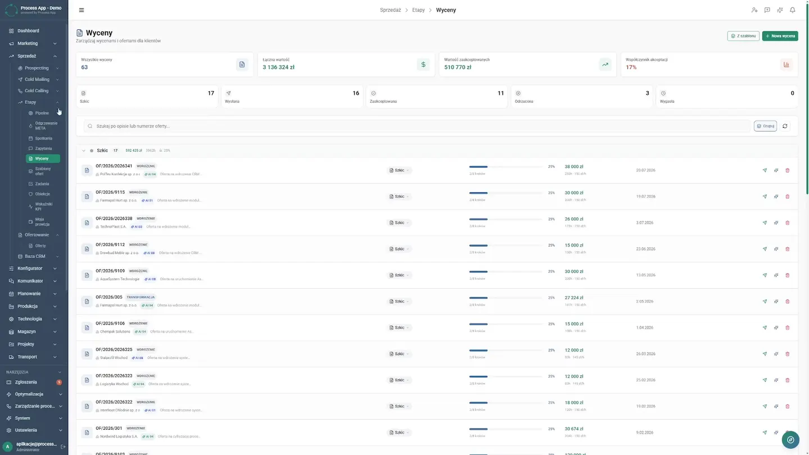Click progress bar of OF/2026/9109
This screenshot has height=455, width=809.
506,272
